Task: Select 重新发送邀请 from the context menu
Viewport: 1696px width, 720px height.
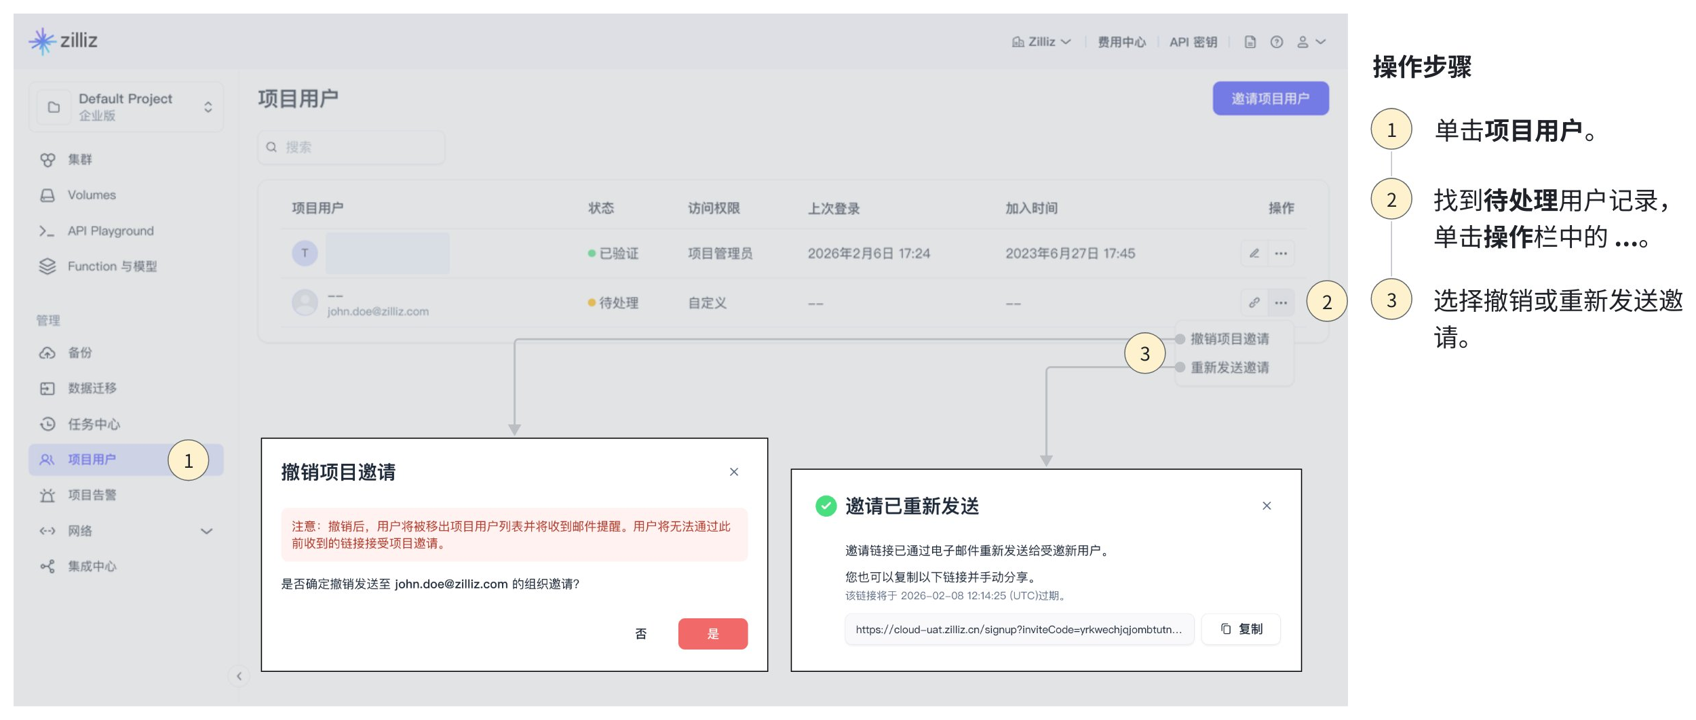Action: 1229,367
